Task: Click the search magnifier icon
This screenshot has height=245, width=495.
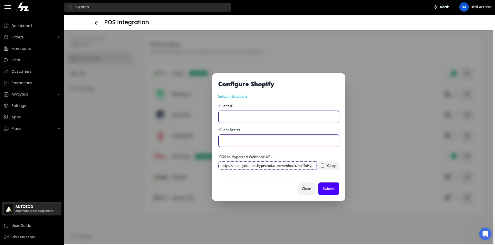Action: click(70, 7)
